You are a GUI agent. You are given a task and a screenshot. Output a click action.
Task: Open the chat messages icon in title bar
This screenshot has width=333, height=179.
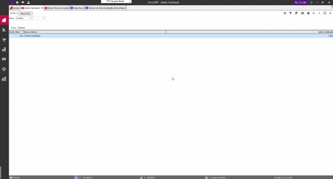pos(23,2)
